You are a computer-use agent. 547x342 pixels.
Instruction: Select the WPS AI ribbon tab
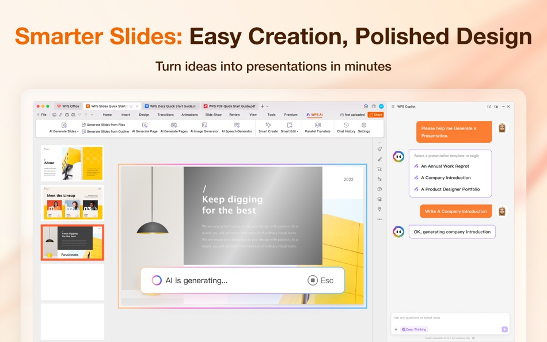pyautogui.click(x=314, y=115)
